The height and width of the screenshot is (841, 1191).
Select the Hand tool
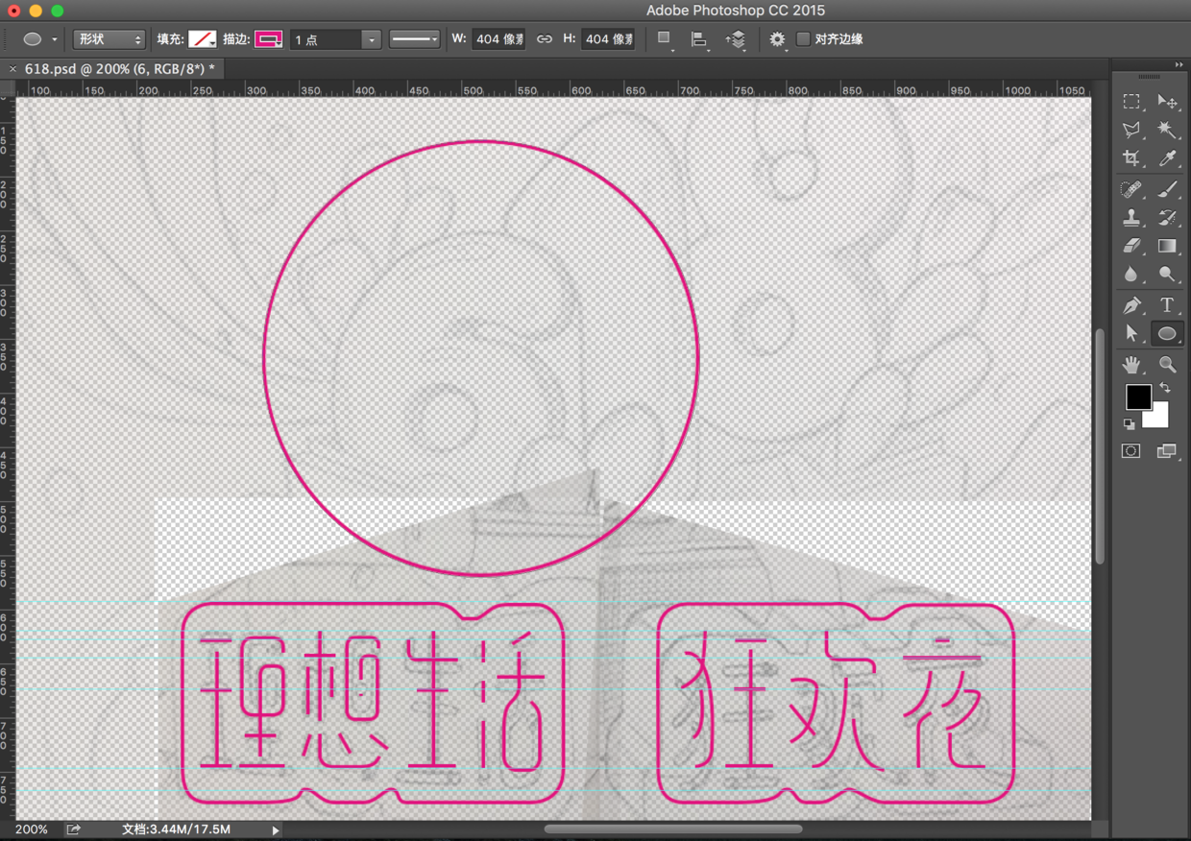click(x=1131, y=365)
